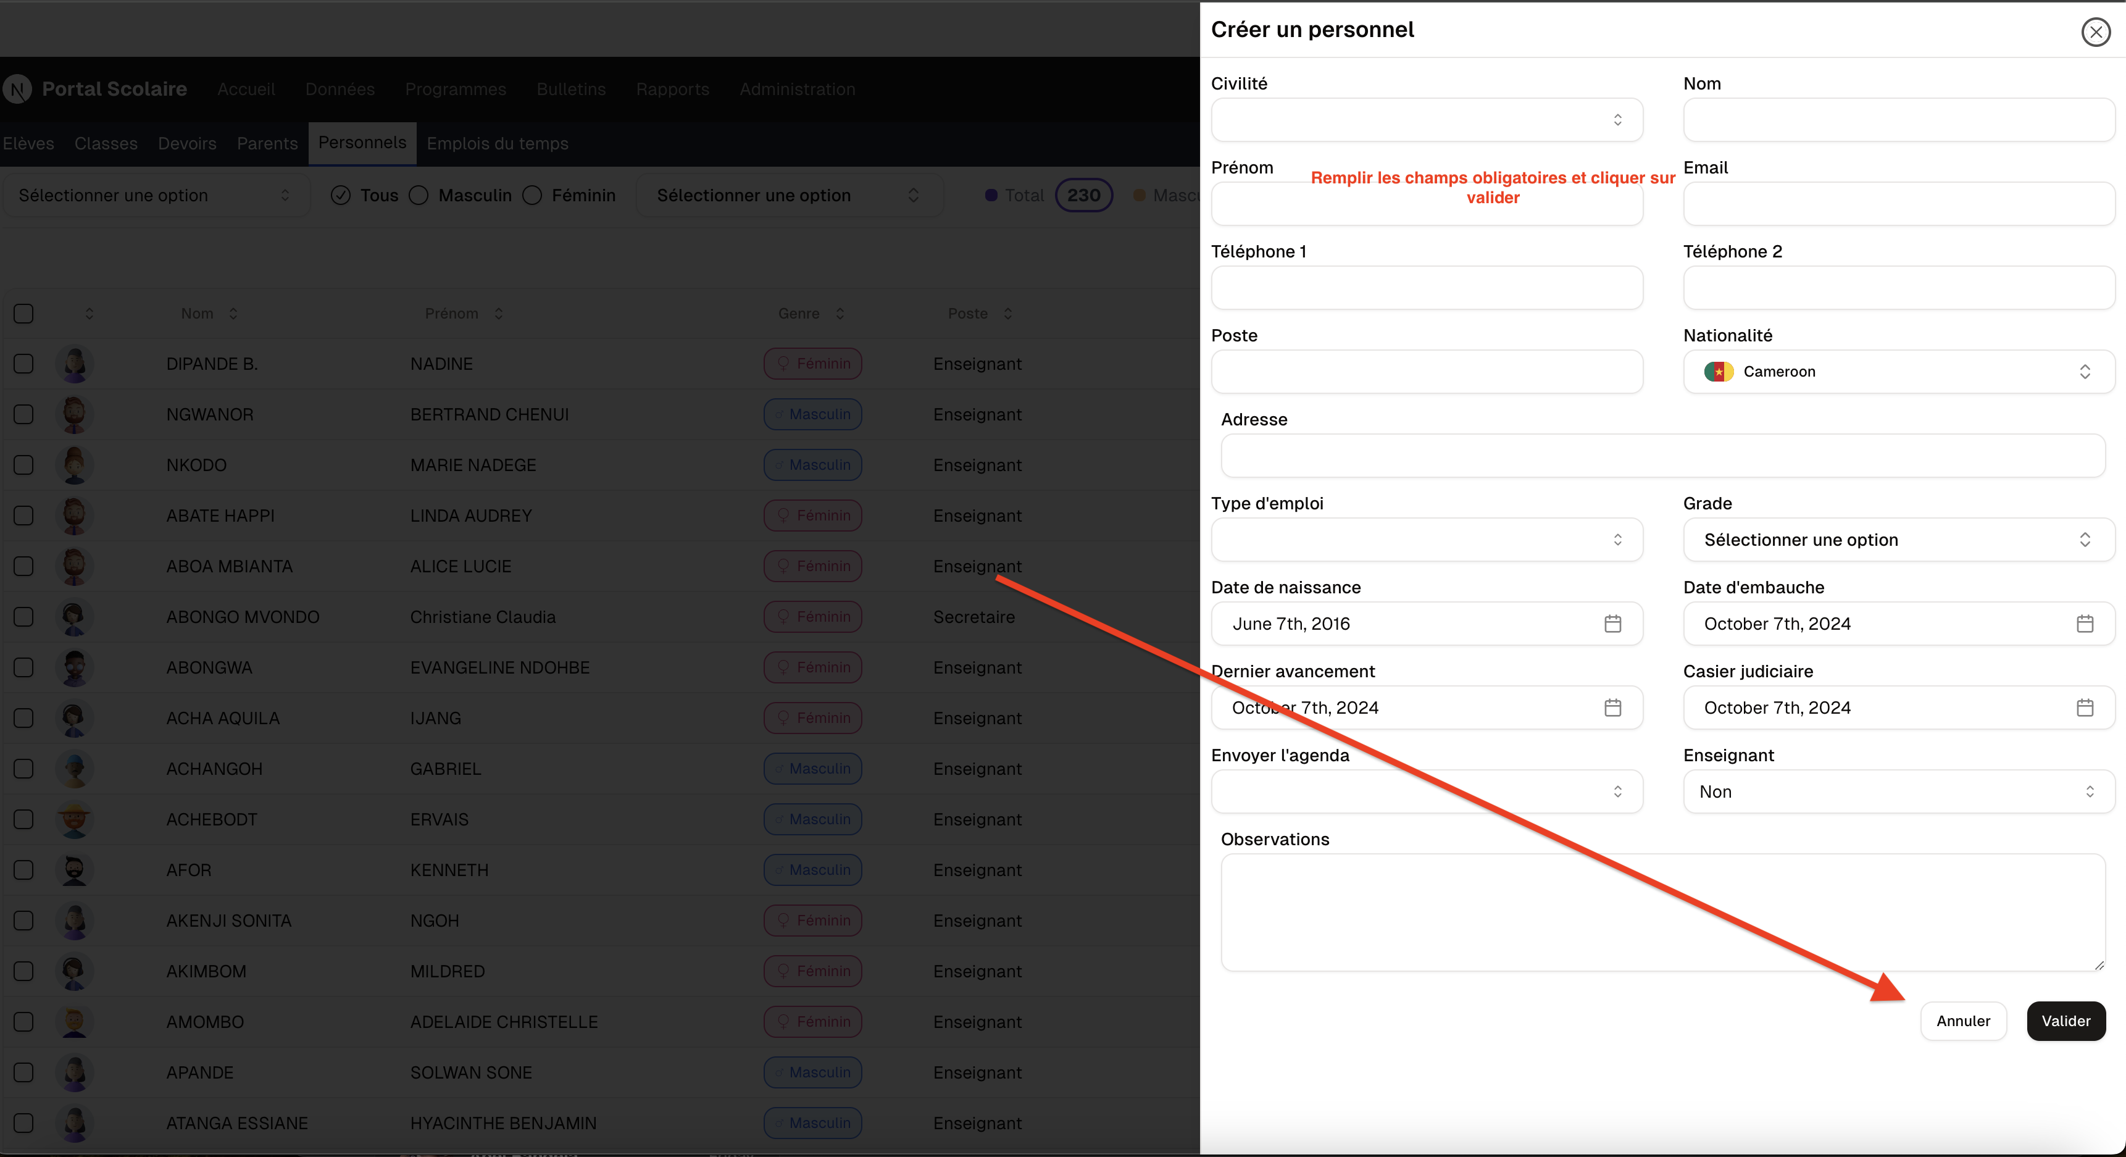Click the Adresse input field
2126x1157 pixels.
click(x=1663, y=456)
